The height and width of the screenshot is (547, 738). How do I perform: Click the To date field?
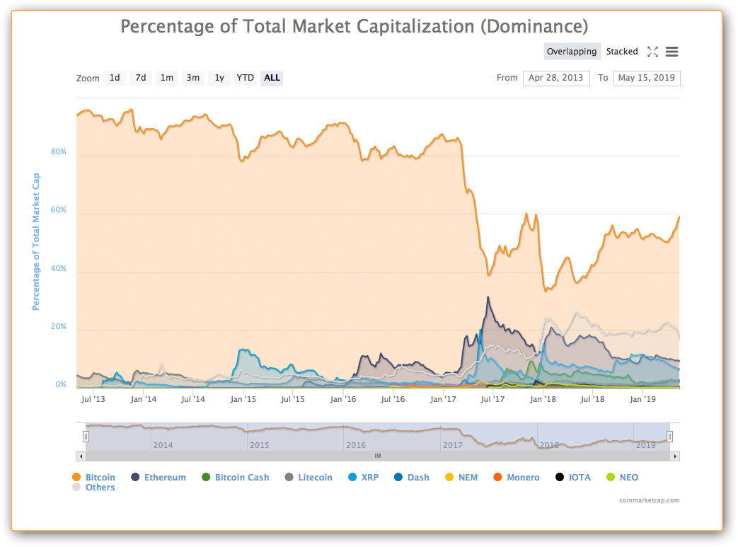(647, 78)
